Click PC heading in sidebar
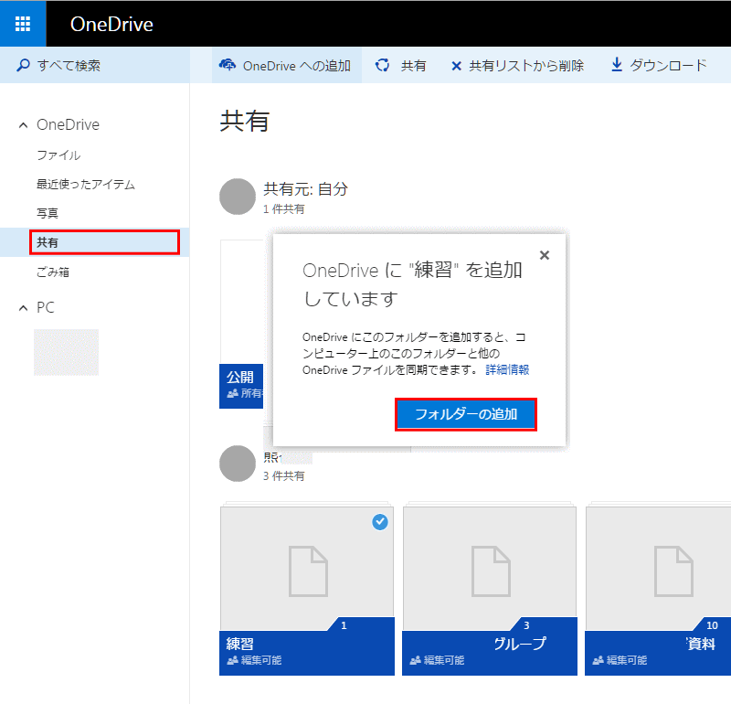 pyautogui.click(x=46, y=307)
